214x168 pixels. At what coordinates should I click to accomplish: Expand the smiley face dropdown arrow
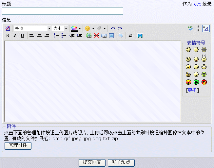click(x=93, y=28)
